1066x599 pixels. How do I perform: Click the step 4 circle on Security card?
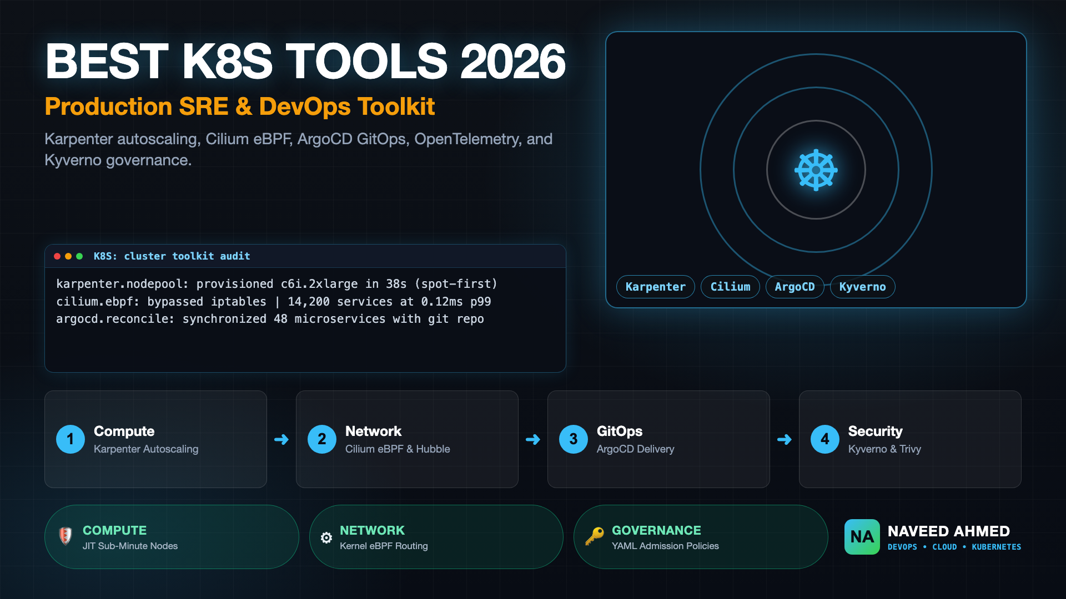pos(825,439)
